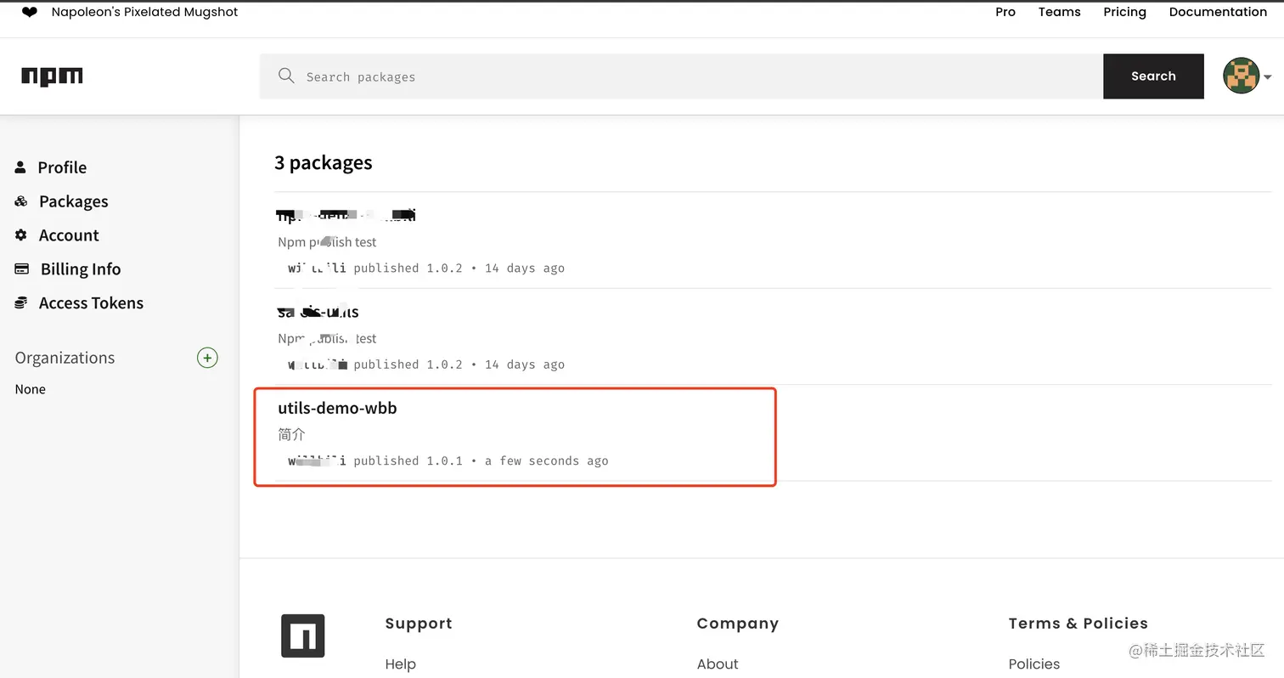Open the Documentation link
Viewport: 1284px width, 678px height.
(x=1218, y=12)
